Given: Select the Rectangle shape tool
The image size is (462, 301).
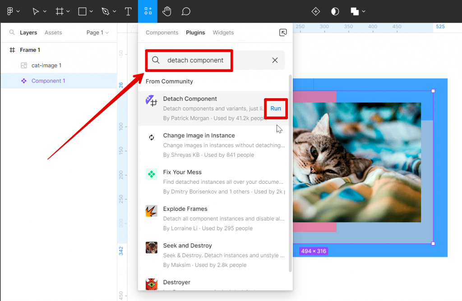Looking at the screenshot, I should pyautogui.click(x=82, y=11).
